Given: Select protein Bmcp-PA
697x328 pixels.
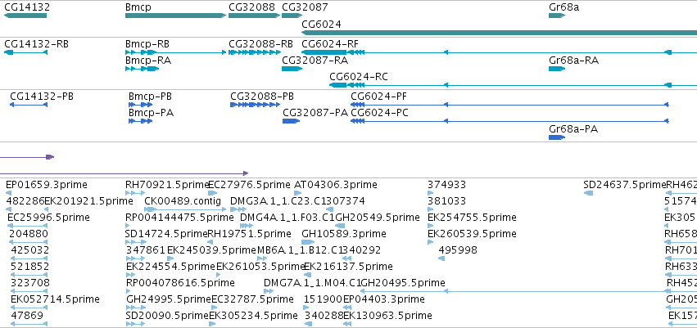Looking at the screenshot, I should click(141, 121).
